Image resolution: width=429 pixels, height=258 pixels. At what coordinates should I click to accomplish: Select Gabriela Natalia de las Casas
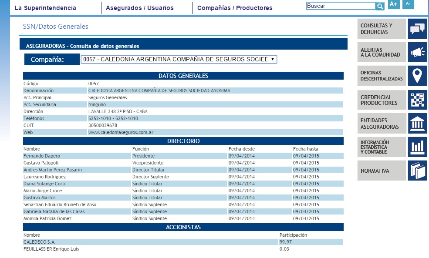tap(54, 211)
